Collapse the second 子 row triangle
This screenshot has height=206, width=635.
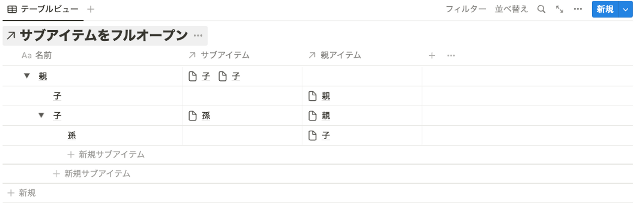pos(41,115)
